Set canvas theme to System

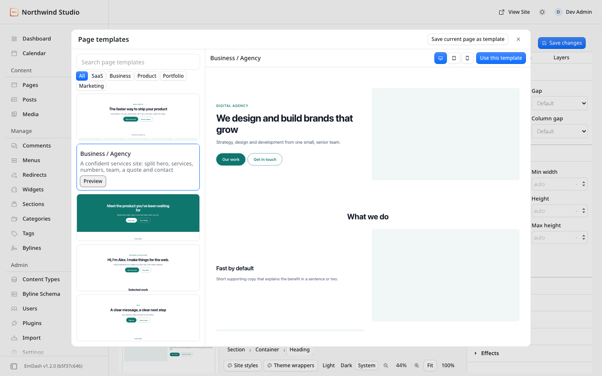[367, 366]
